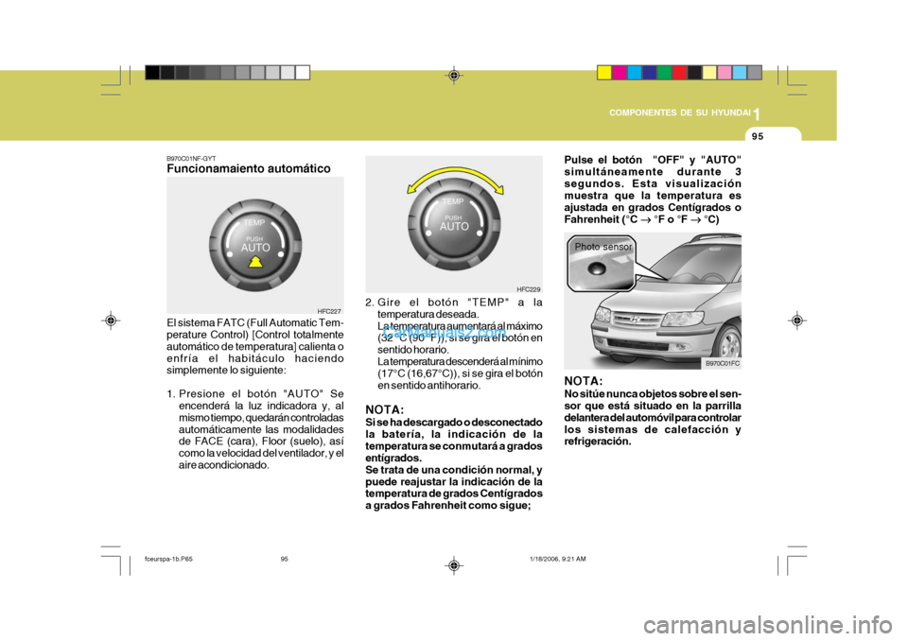The height and width of the screenshot is (641, 908).
Task: Click the bottom center registration crosshair mark
Action: (x=454, y=565)
